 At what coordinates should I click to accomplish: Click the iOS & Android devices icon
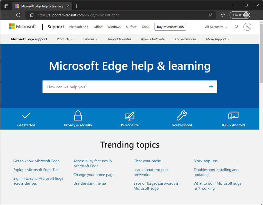coord(233,116)
